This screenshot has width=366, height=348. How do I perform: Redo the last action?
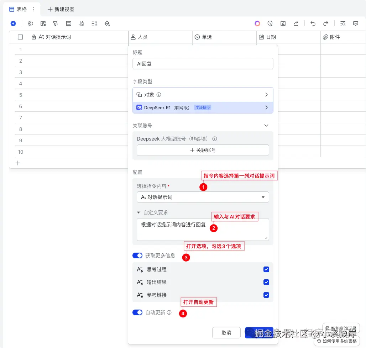pos(326,23)
